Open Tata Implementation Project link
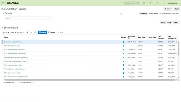Screen dimensions: 181x102 click(13, 42)
